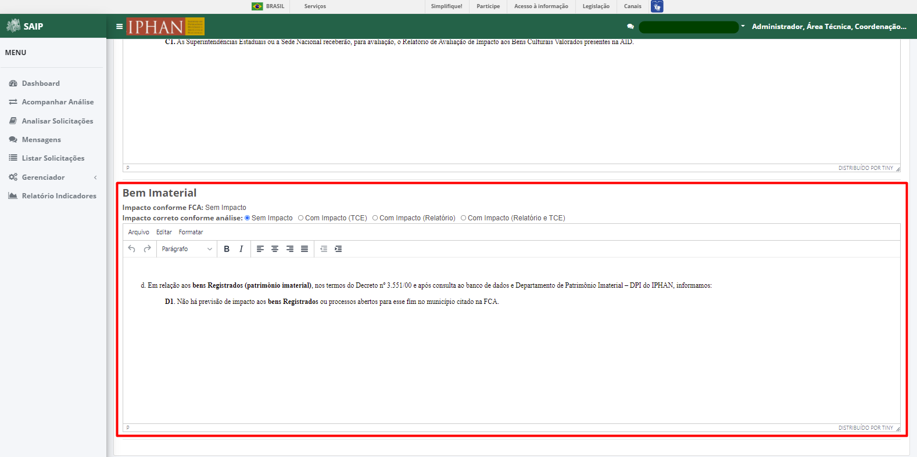
Task: Open the Editar editor menu
Action: (x=164, y=232)
